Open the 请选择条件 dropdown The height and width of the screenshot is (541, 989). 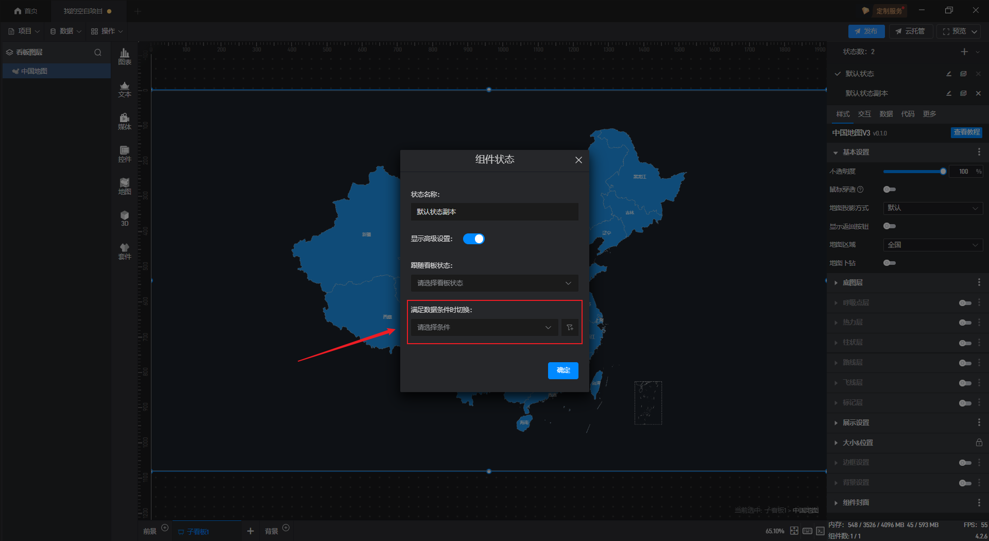484,327
